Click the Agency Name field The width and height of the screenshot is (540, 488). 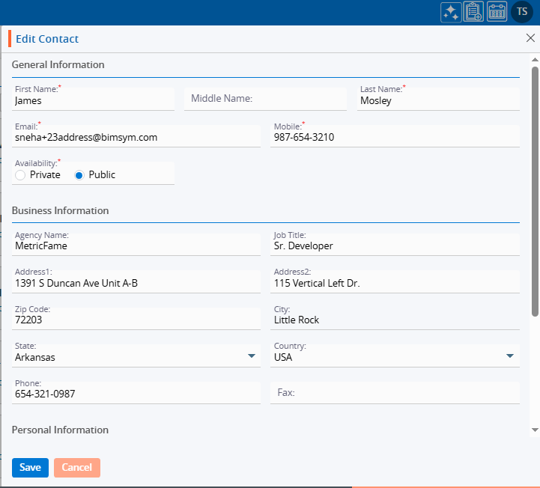click(136, 245)
